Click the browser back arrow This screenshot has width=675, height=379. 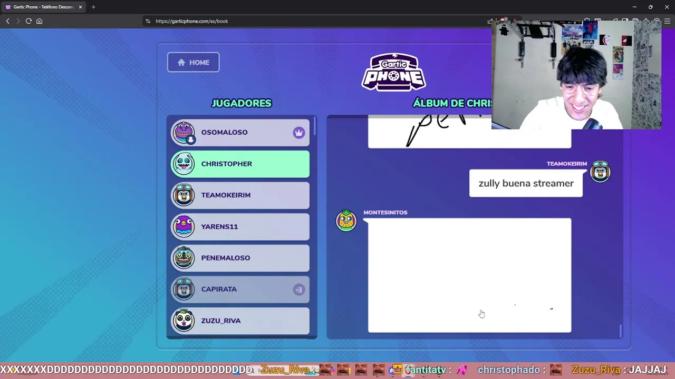tap(8, 21)
